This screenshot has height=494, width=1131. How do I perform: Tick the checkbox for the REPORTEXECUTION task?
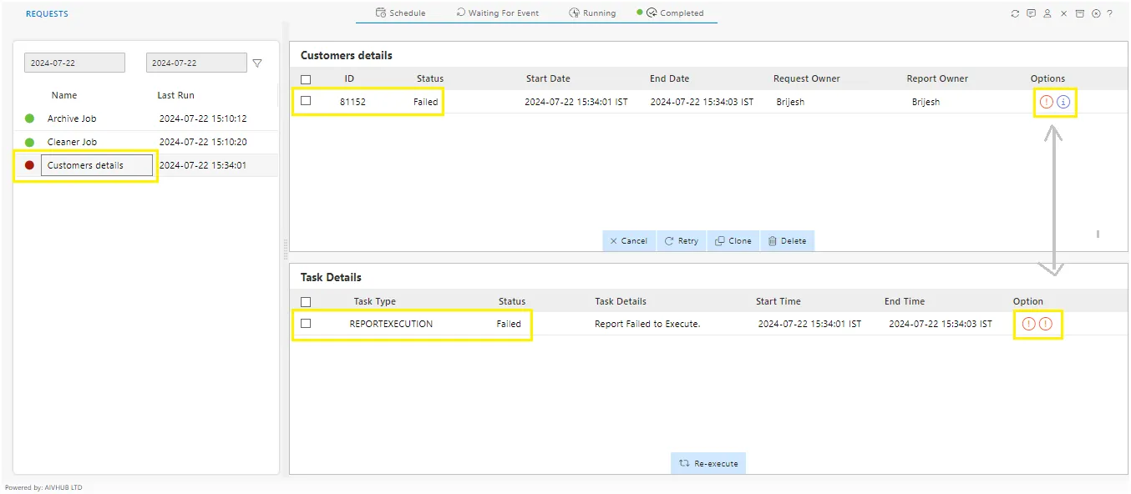[306, 323]
